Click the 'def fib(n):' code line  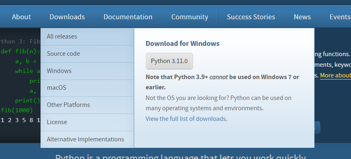pyautogui.click(x=20, y=51)
